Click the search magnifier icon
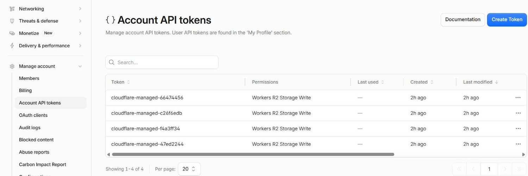This screenshot has width=528, height=176. pyautogui.click(x=112, y=62)
